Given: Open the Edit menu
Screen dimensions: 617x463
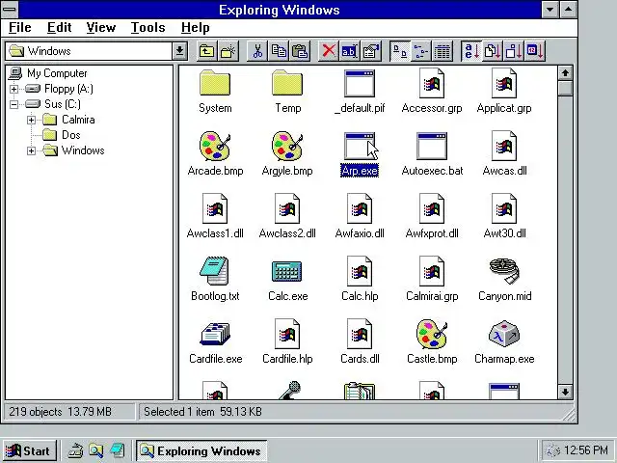Looking at the screenshot, I should point(59,28).
